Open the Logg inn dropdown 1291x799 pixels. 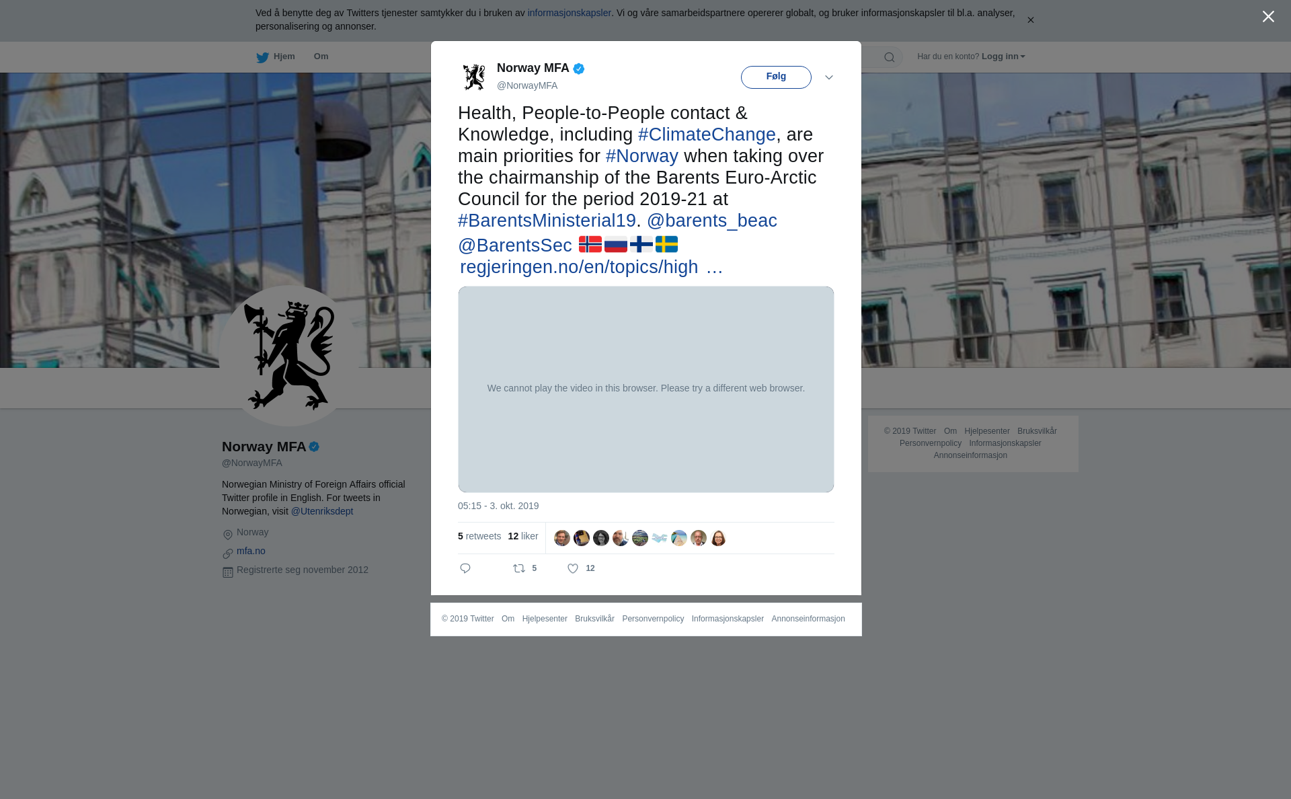[x=1003, y=56]
